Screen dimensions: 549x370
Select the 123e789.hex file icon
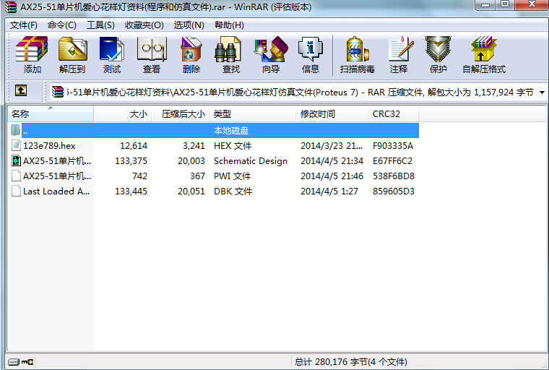(x=16, y=145)
